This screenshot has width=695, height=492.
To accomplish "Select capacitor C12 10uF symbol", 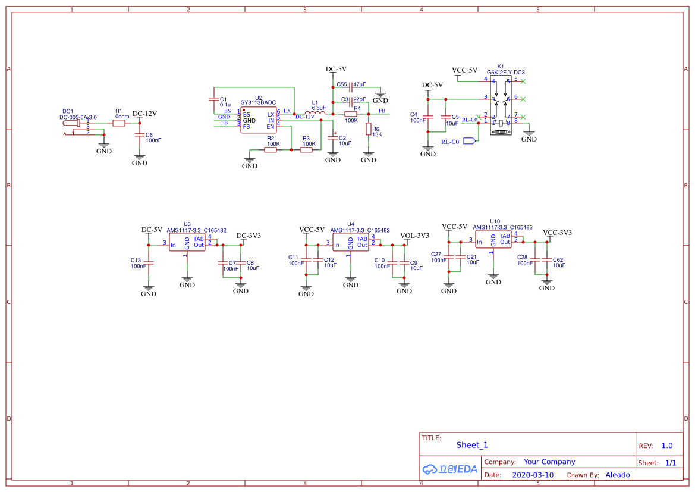I will pos(318,260).
